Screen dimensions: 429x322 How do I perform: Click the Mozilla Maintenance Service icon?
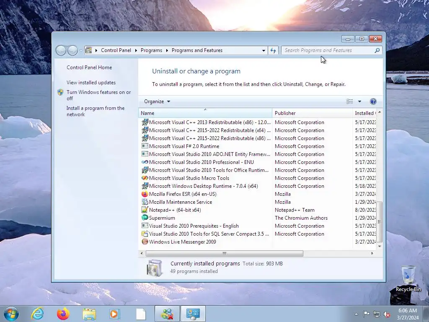(145, 202)
